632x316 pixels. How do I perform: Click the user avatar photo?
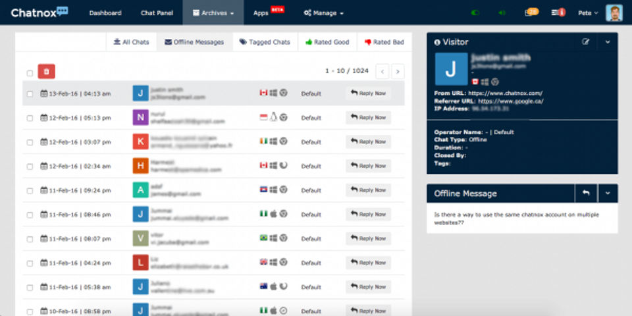click(614, 13)
